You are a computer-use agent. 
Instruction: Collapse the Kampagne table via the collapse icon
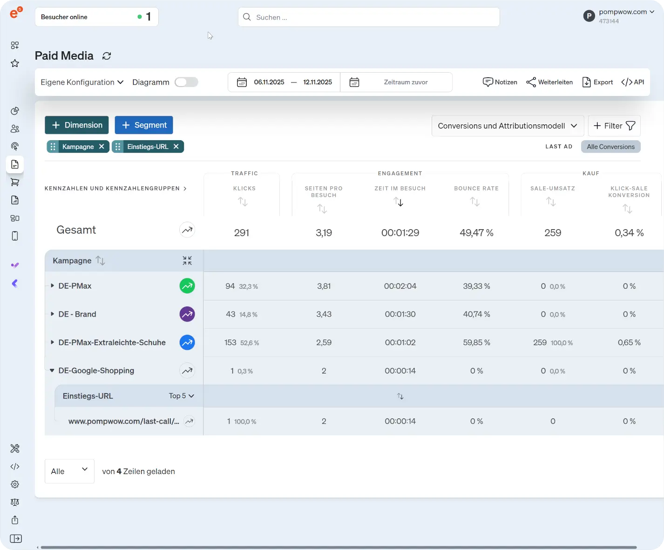point(187,260)
